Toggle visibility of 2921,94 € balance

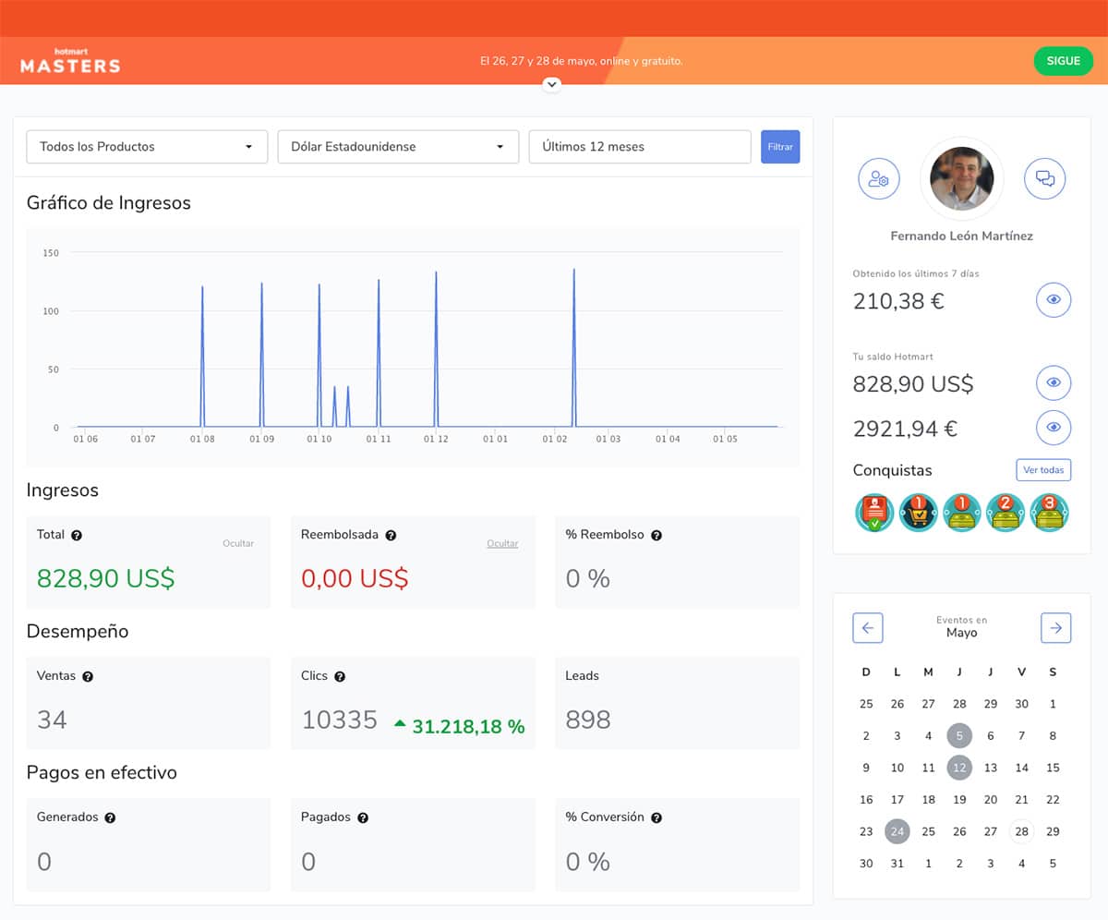click(x=1054, y=428)
